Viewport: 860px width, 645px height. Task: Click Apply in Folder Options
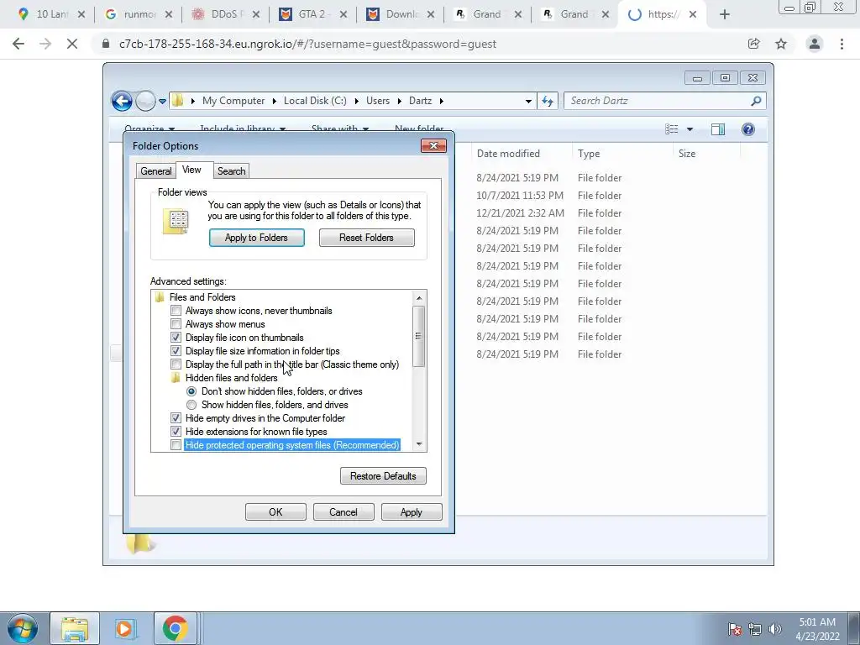[x=412, y=512]
